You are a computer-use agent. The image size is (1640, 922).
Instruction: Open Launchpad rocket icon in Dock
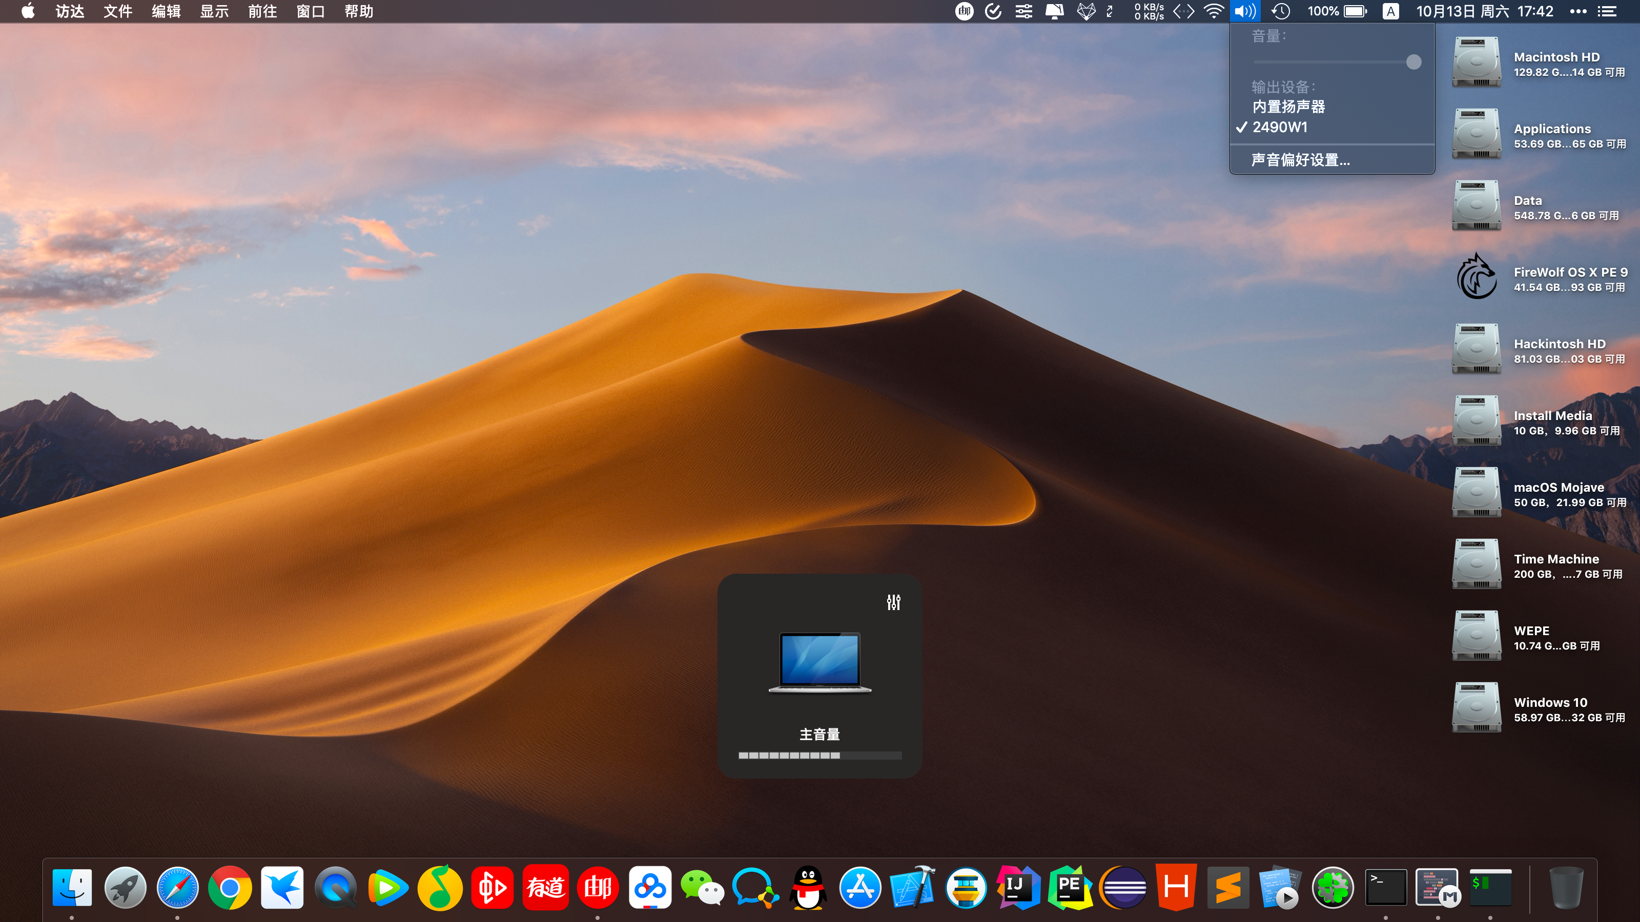(125, 887)
